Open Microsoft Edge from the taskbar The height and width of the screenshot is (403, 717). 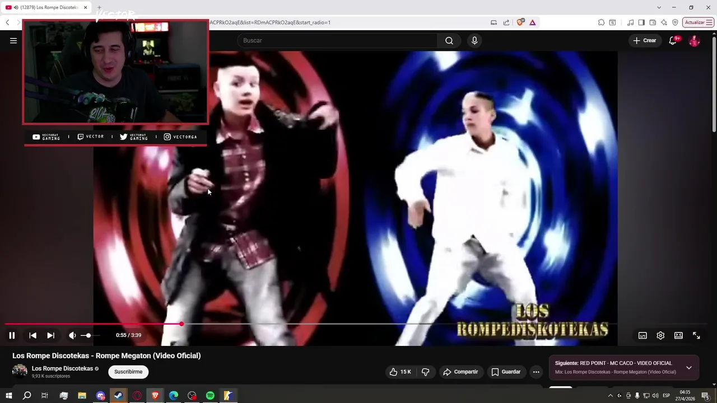click(174, 396)
